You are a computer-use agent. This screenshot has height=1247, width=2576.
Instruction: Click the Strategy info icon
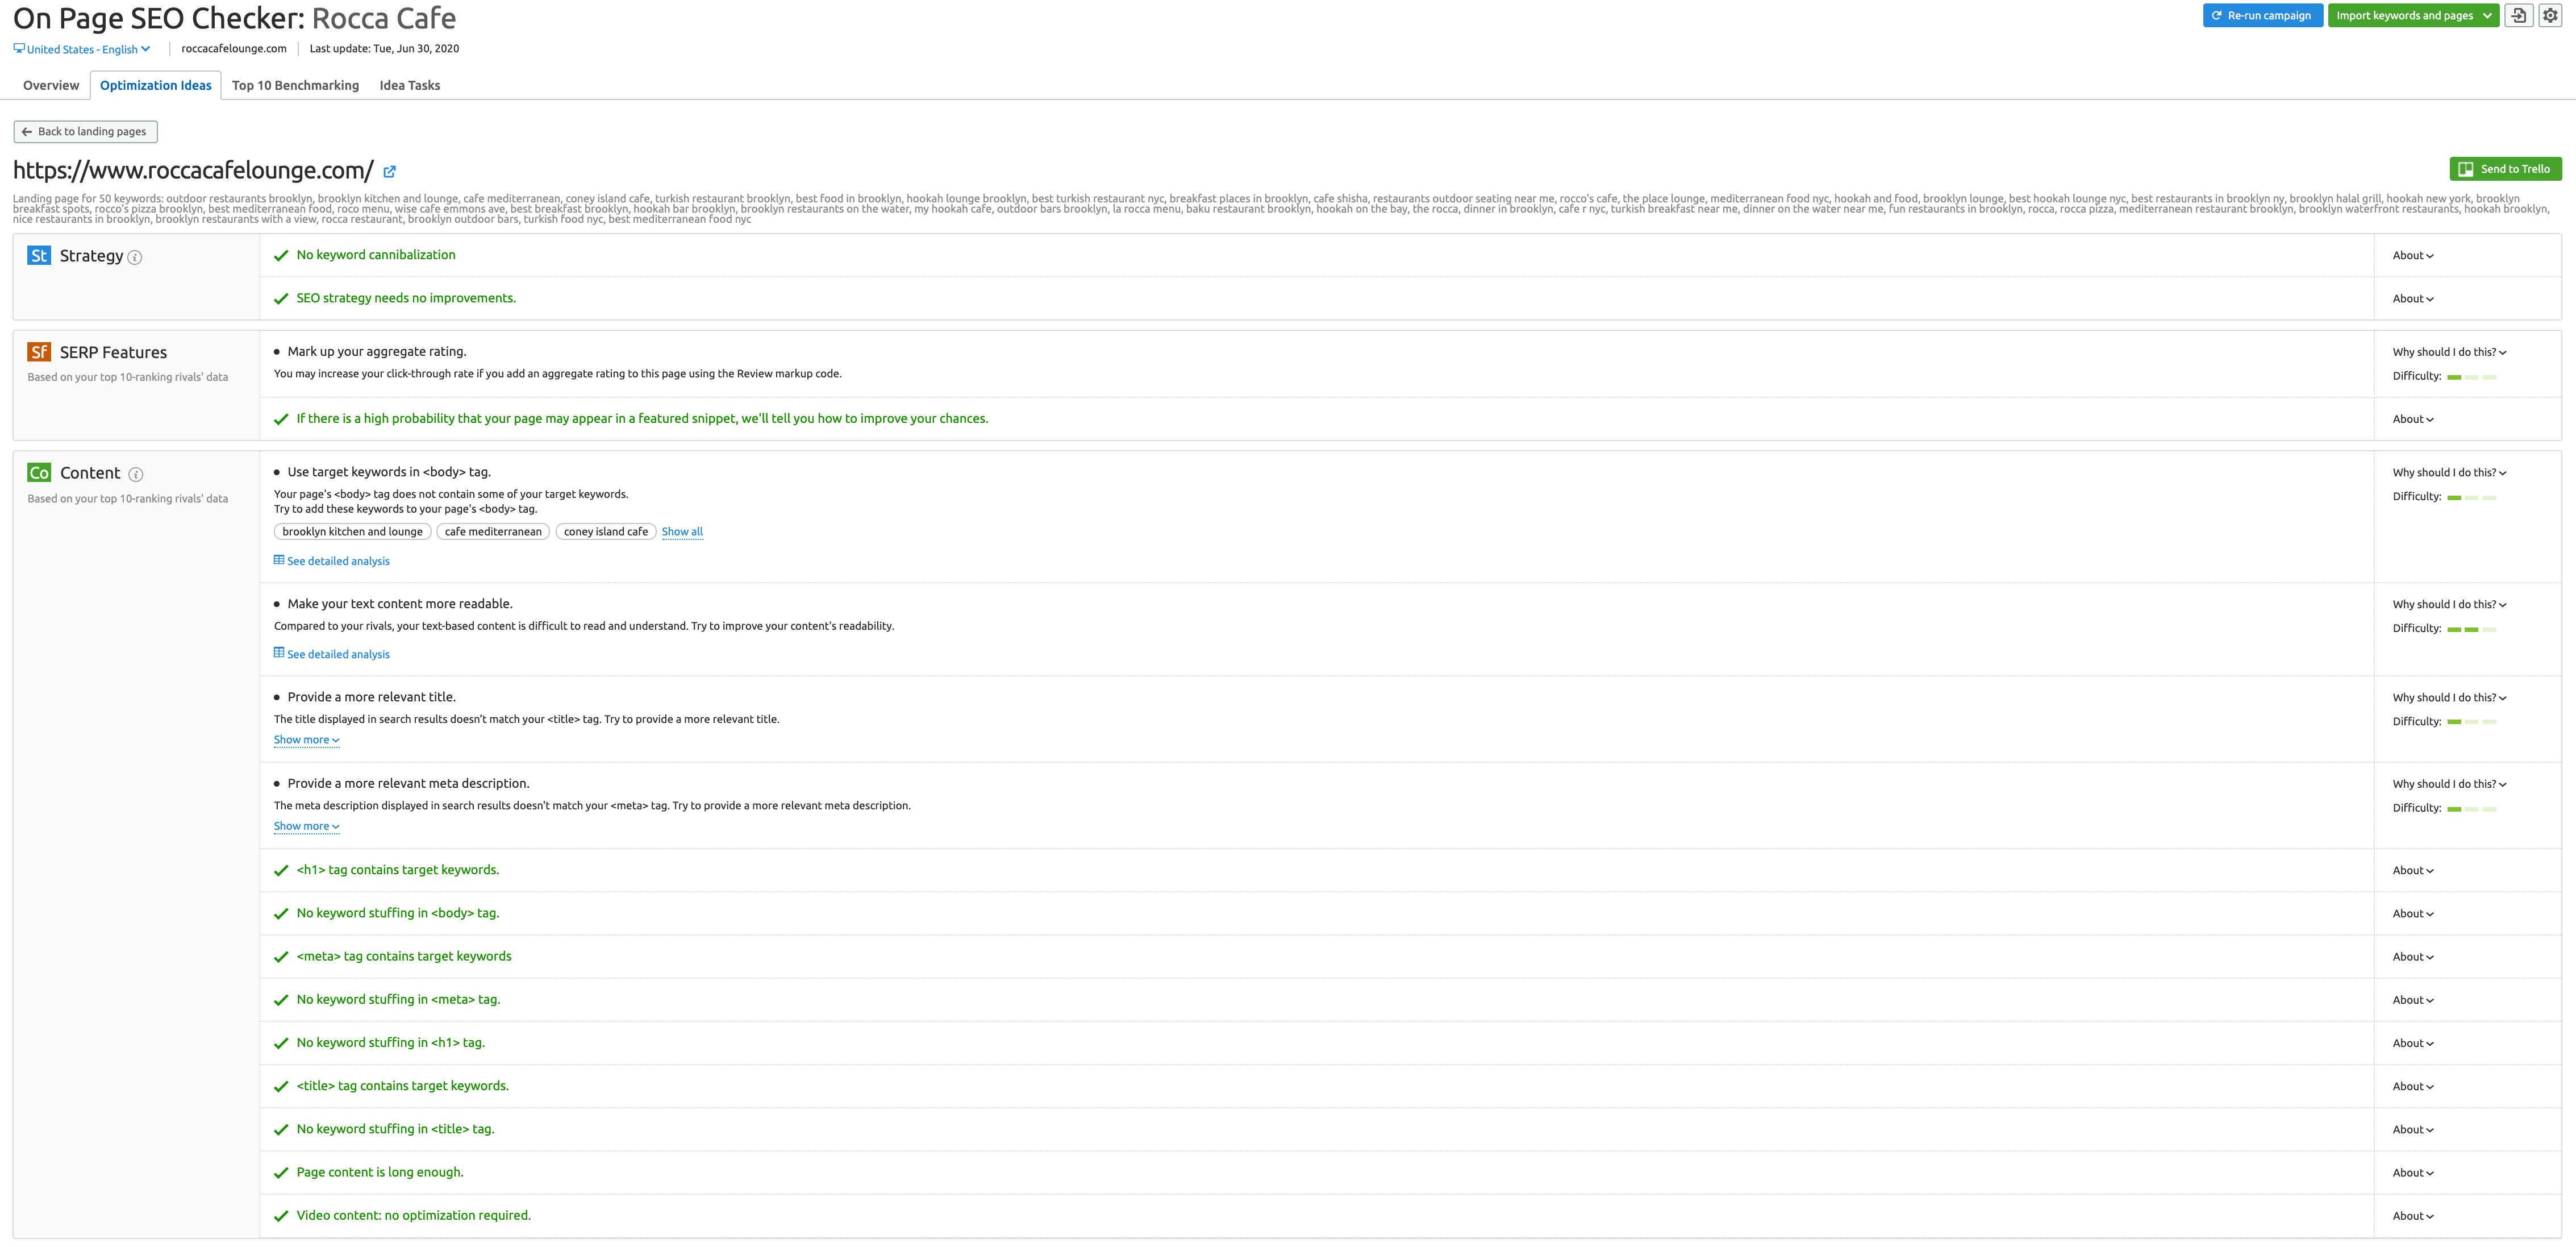pyautogui.click(x=135, y=257)
